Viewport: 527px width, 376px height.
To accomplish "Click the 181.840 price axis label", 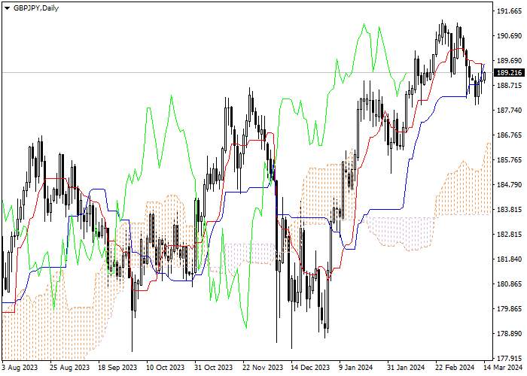I will 509,259.
